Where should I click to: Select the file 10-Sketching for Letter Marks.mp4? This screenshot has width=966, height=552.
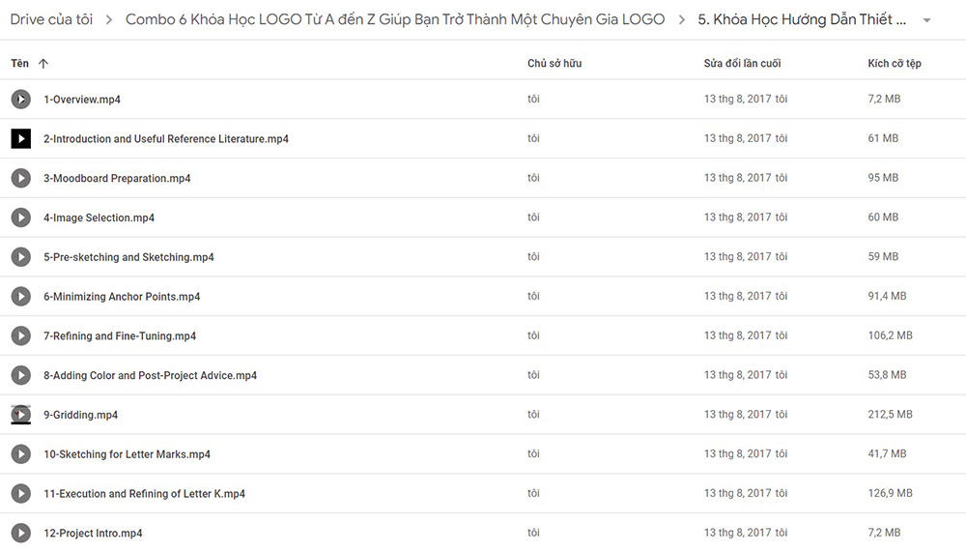(483, 454)
